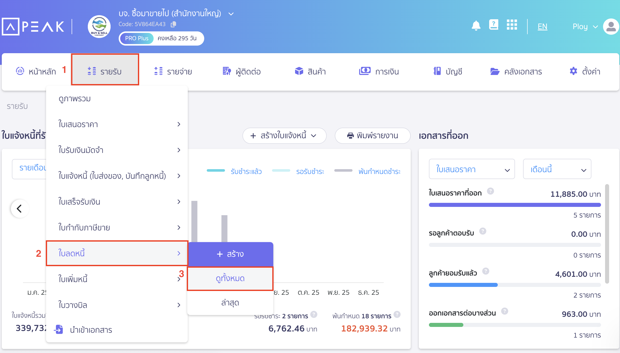The height and width of the screenshot is (353, 620).
Task: Open the Ploy user menu
Action: (585, 26)
